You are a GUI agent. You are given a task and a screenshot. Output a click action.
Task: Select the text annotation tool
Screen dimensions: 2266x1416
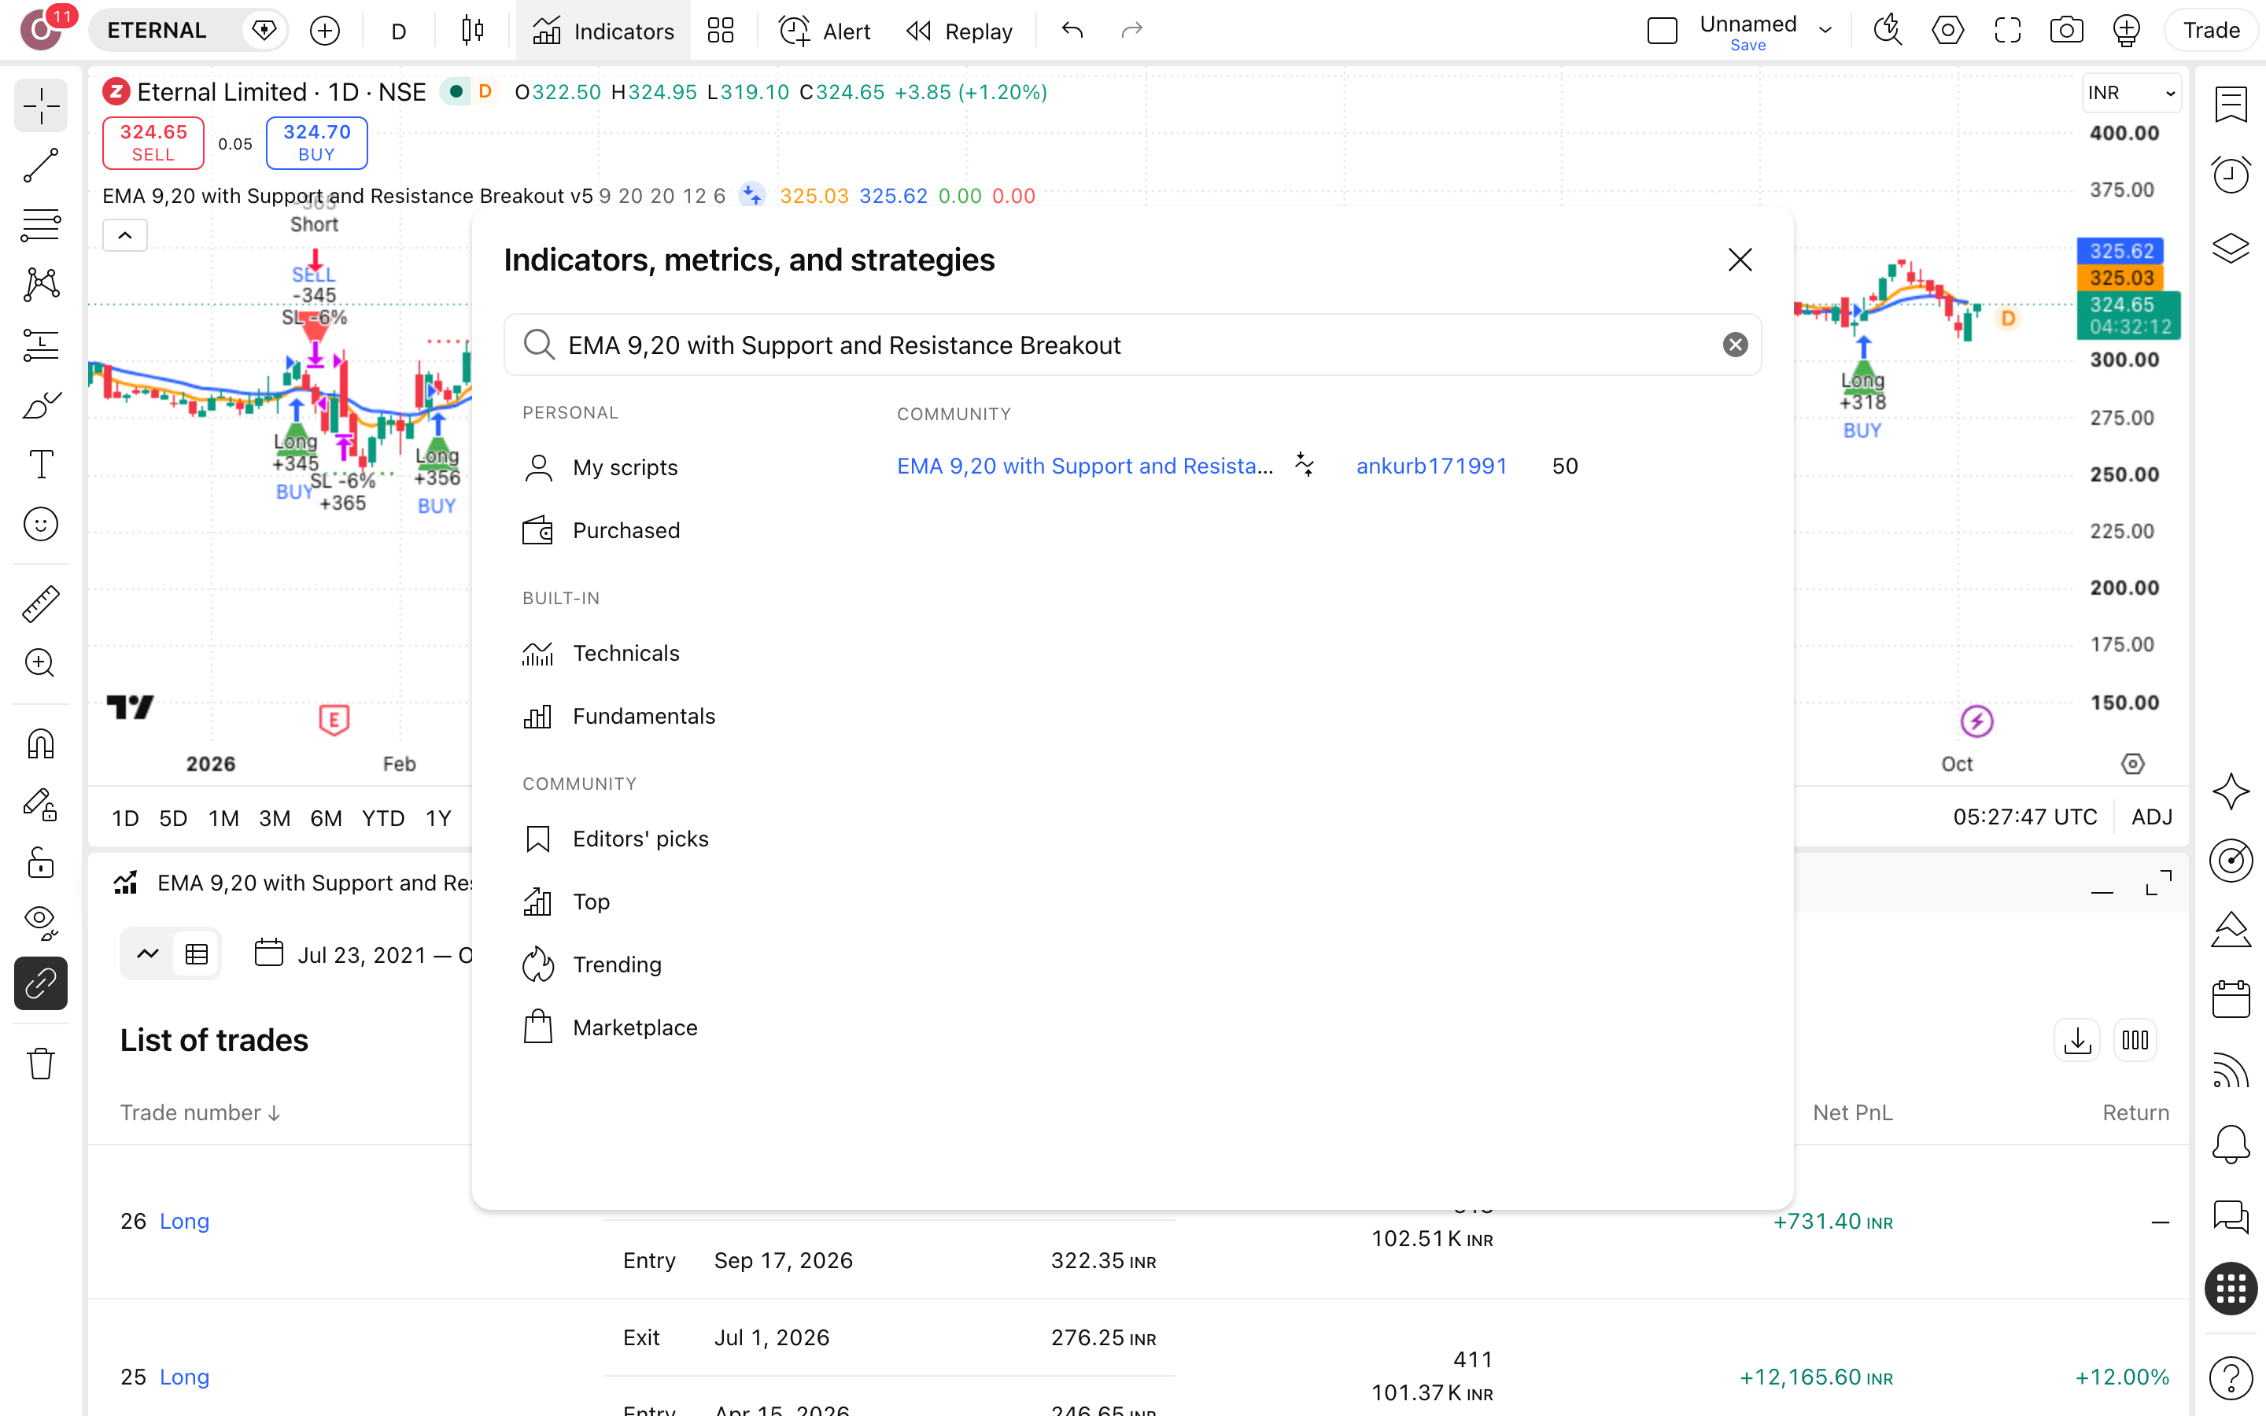[x=40, y=464]
